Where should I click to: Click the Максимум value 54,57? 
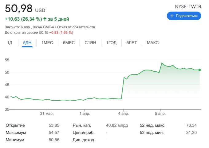[x=54, y=133]
